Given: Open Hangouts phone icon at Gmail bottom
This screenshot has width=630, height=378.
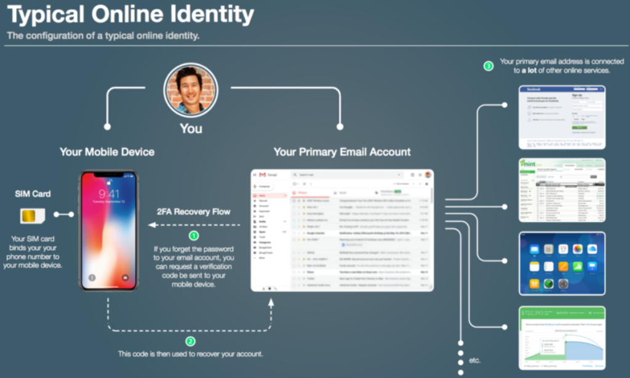Looking at the screenshot, I should [x=276, y=288].
